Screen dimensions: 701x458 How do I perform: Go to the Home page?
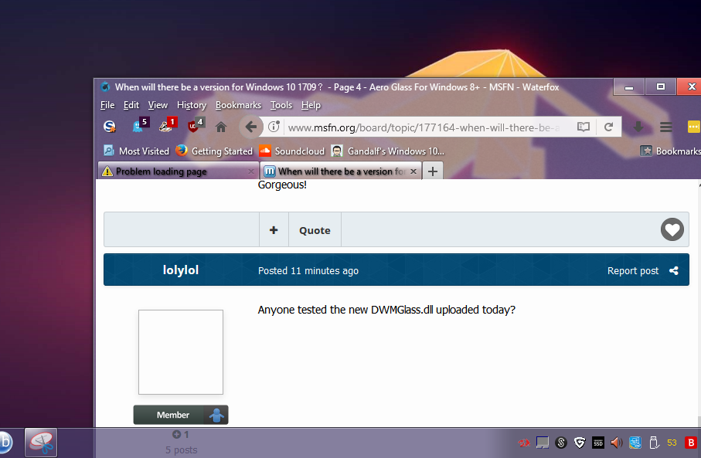pyautogui.click(x=221, y=127)
